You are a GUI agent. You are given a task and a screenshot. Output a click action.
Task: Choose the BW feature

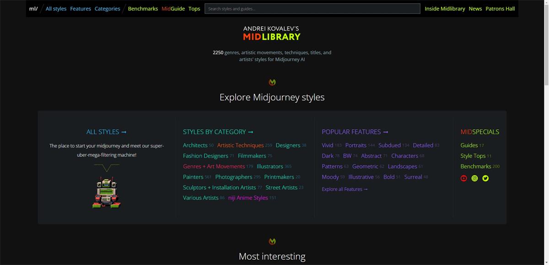click(347, 156)
